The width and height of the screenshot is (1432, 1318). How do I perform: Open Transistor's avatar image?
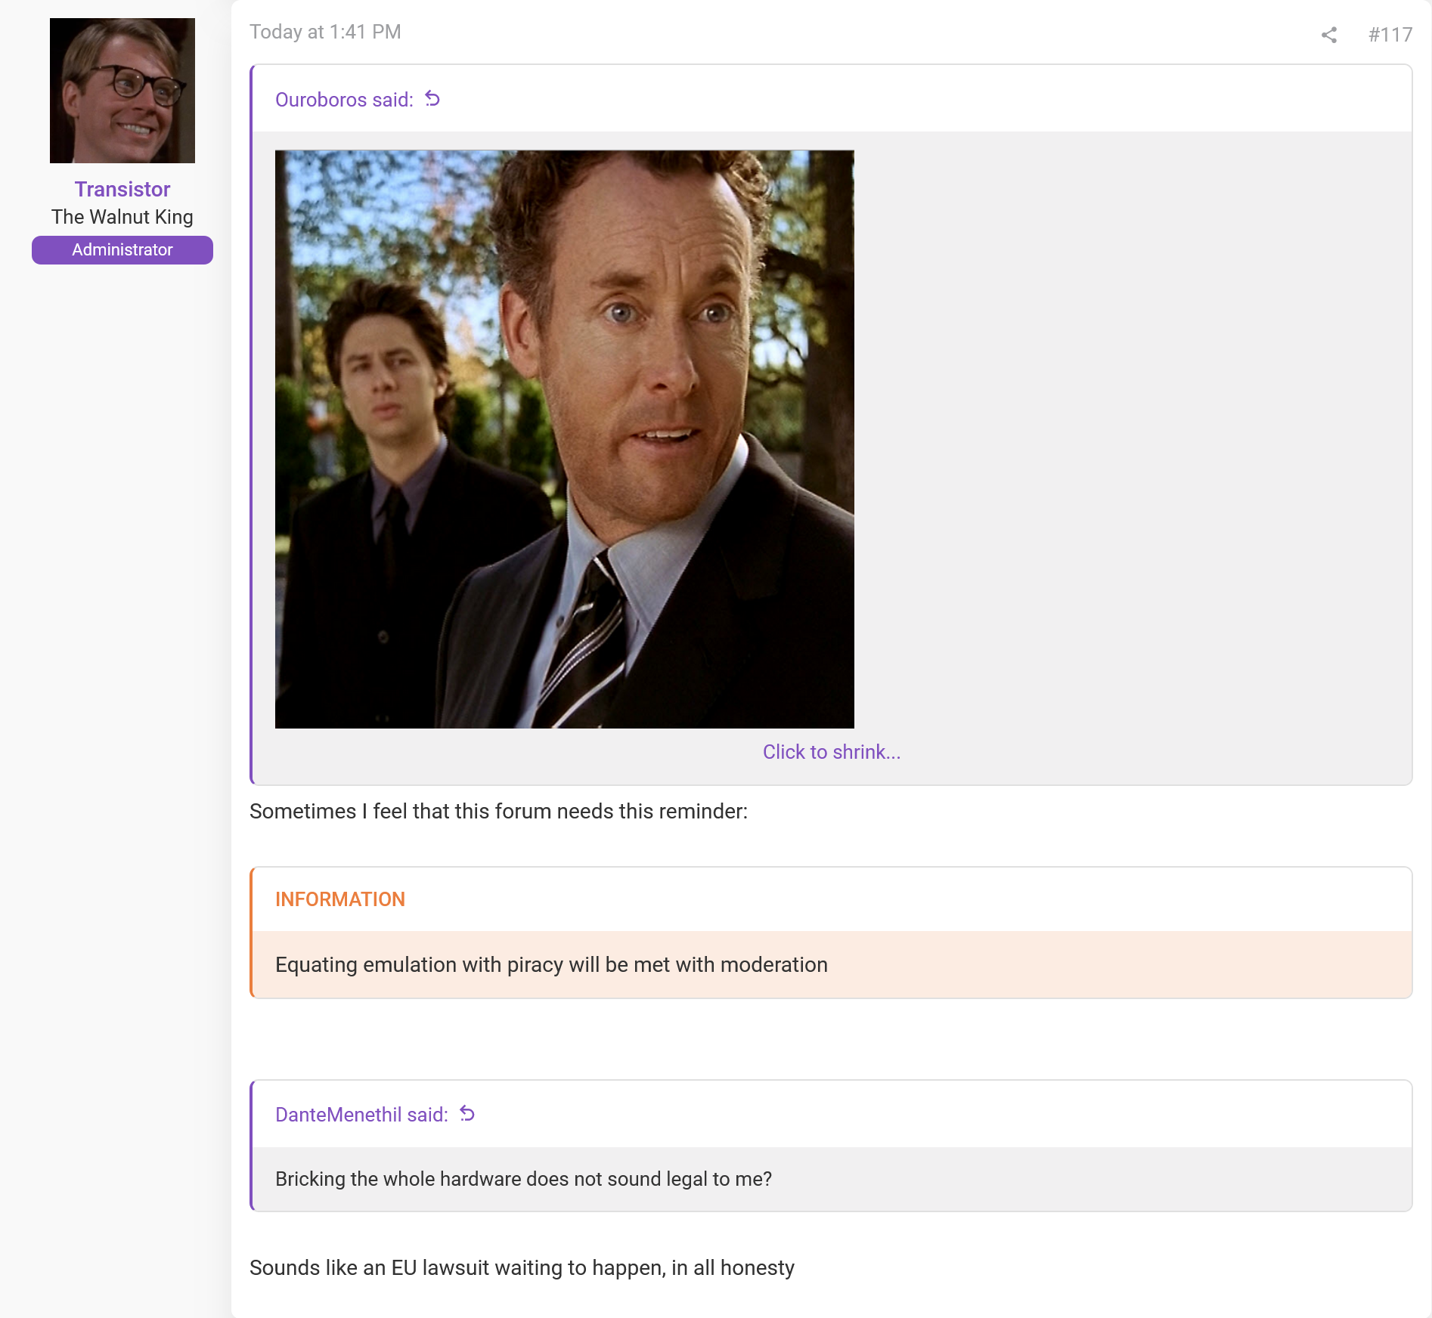click(x=122, y=91)
